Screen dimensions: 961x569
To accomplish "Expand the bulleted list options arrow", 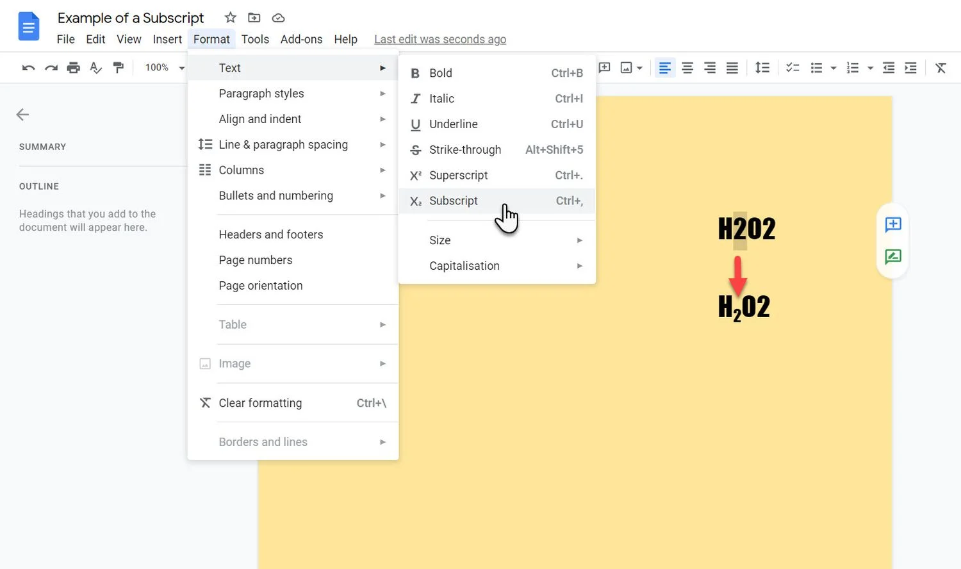I will click(x=834, y=68).
